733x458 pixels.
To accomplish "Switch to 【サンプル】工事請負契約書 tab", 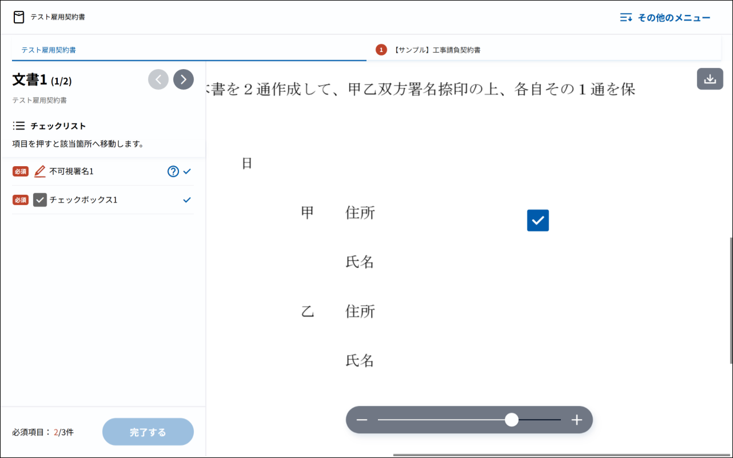I will pos(437,50).
